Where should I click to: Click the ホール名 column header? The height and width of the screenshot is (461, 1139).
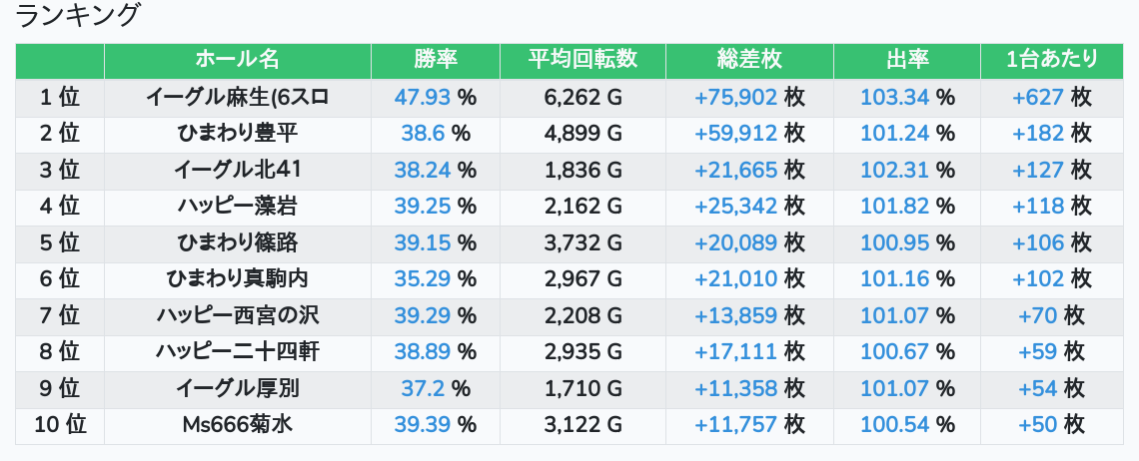[237, 60]
